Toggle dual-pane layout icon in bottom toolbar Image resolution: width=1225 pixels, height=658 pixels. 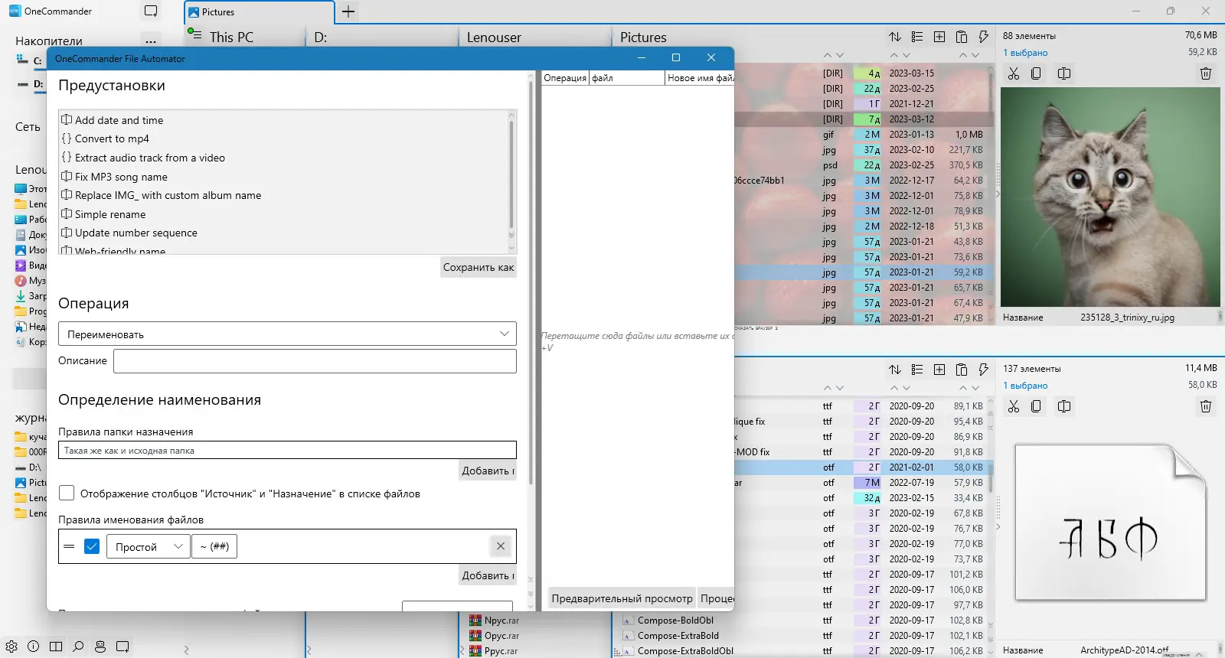(x=56, y=647)
